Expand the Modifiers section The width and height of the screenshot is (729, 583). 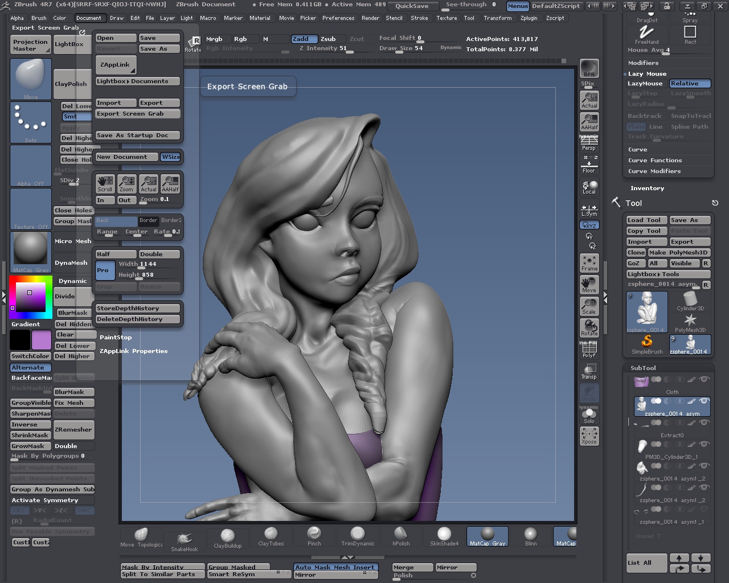pos(643,63)
